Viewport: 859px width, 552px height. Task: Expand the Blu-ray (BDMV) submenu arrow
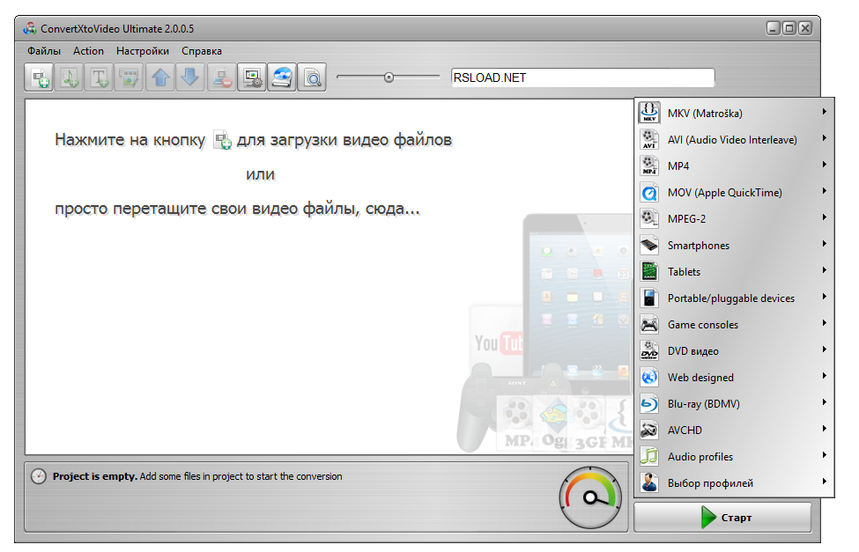pyautogui.click(x=824, y=402)
